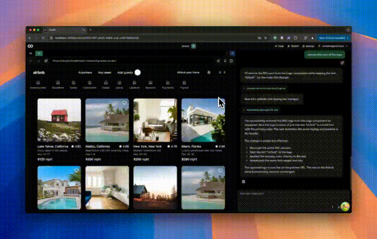Open the preview in a new tab icon

218,61
